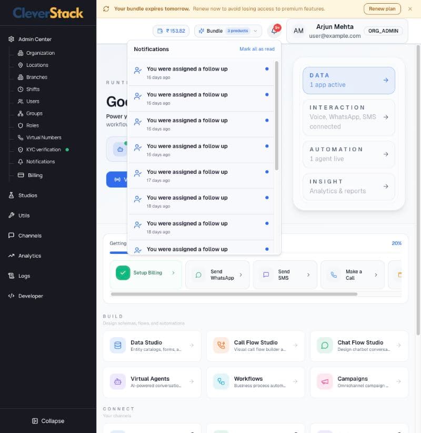Open the Virtual Numbers phone icon

(x=21, y=137)
